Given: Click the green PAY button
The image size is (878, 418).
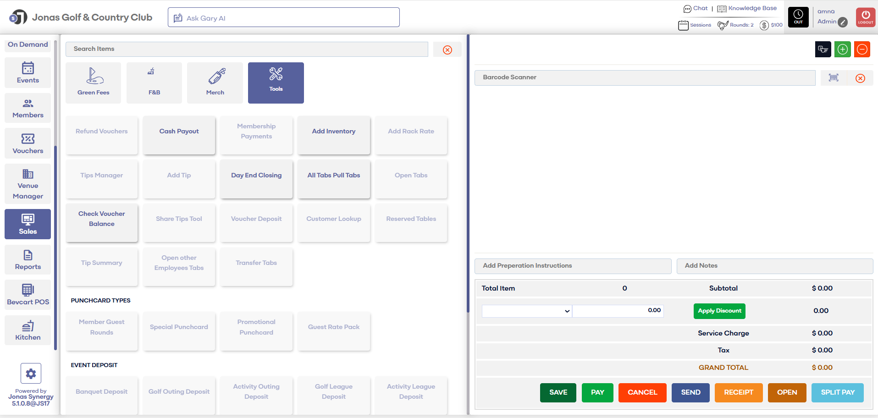Looking at the screenshot, I should pyautogui.click(x=597, y=393).
